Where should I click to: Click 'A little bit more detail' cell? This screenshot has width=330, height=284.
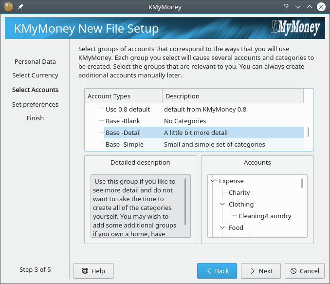[196, 133]
